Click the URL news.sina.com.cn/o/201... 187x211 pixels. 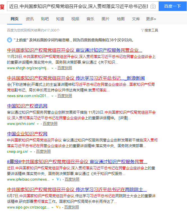[x=28, y=96]
